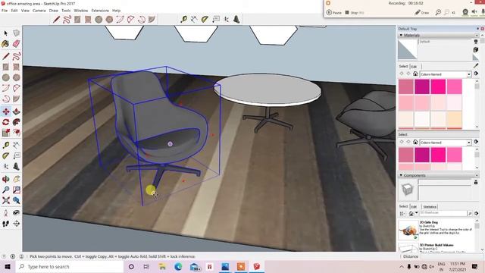This screenshot has width=485, height=273.
Task: Pick the Scale tool
Action: click(x=6, y=133)
